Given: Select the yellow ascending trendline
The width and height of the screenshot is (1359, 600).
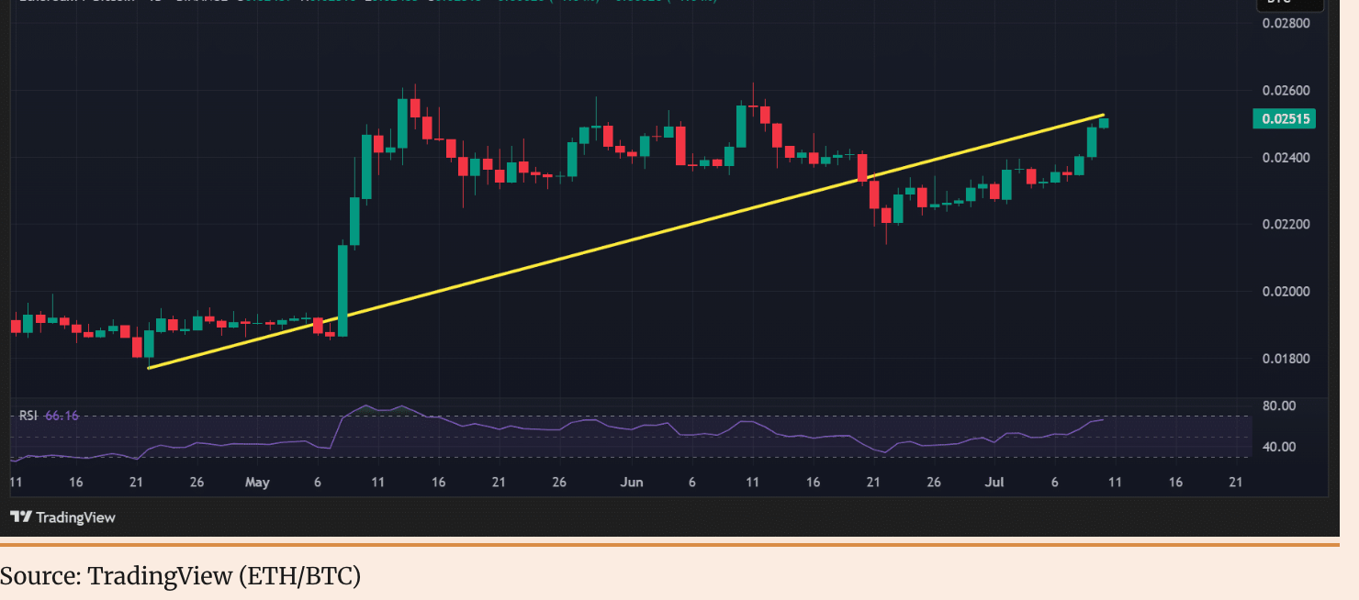Looking at the screenshot, I should 624,241.
